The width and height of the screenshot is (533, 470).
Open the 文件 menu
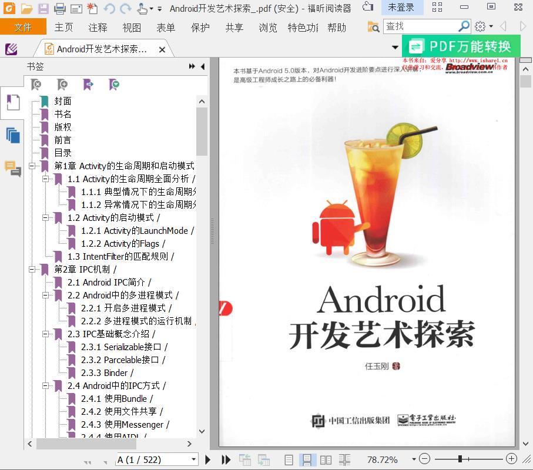[23, 27]
